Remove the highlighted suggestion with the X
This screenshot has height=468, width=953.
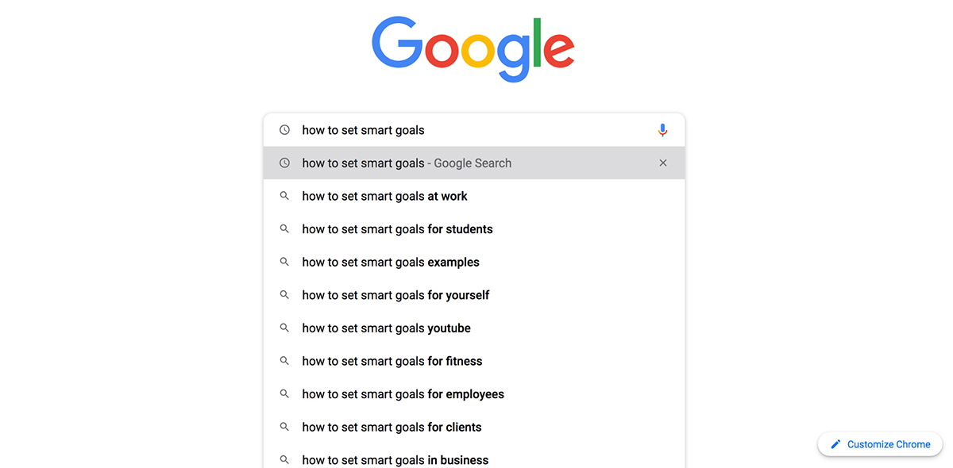pos(663,163)
